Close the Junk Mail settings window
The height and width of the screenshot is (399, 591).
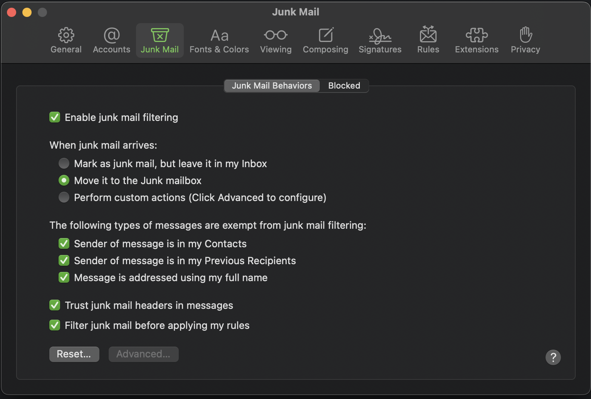click(12, 12)
